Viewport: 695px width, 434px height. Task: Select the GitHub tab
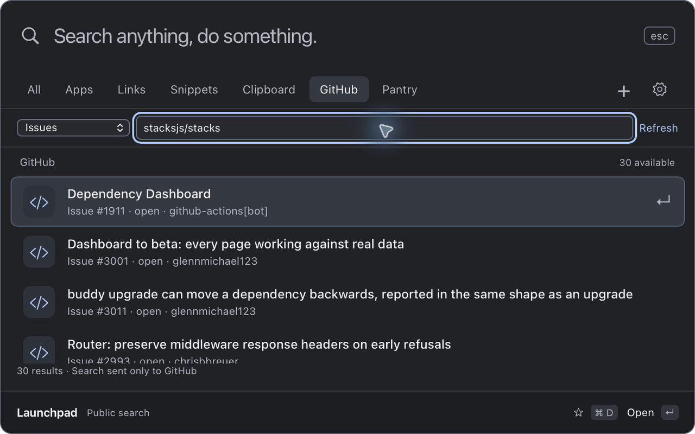[339, 90]
